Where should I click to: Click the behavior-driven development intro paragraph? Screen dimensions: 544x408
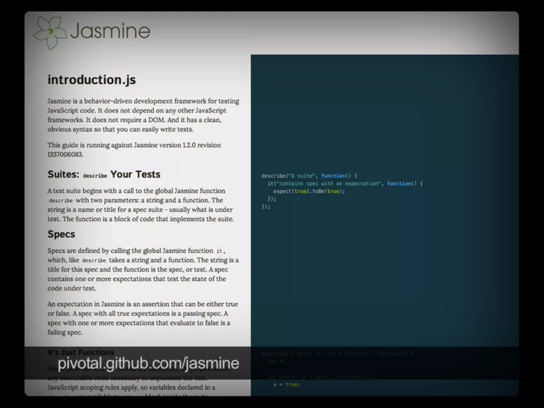[143, 115]
